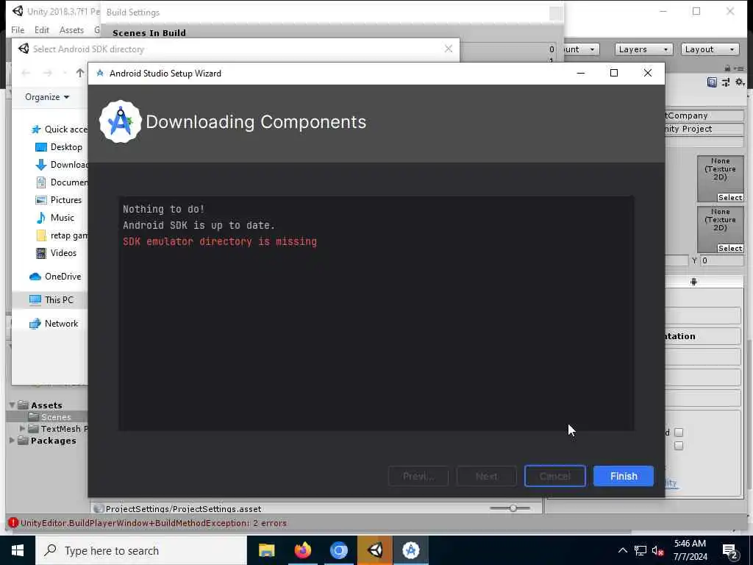Open the Organize dropdown in file dialog

click(47, 96)
